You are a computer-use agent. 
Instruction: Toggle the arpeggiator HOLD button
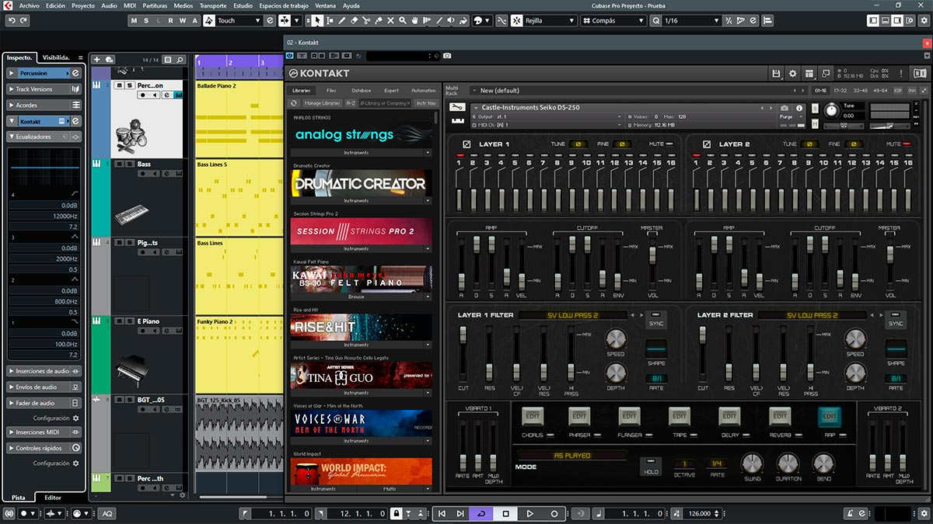[x=651, y=466]
